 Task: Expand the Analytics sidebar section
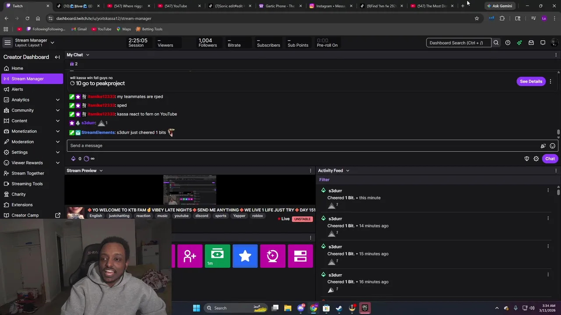(57, 100)
